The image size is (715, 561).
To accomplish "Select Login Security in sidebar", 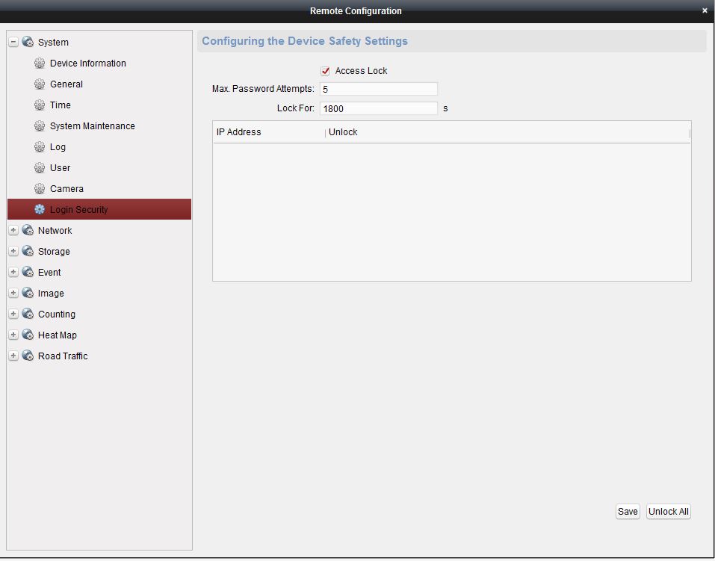I will tap(78, 210).
